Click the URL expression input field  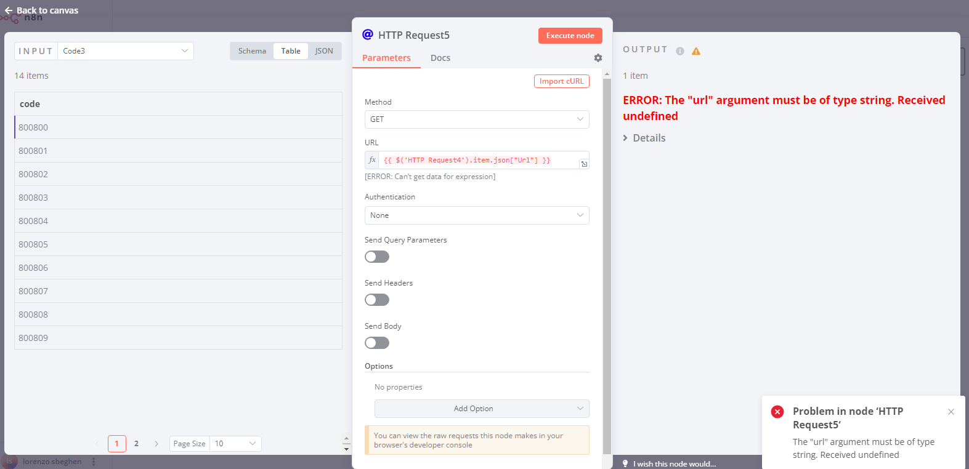(x=479, y=160)
